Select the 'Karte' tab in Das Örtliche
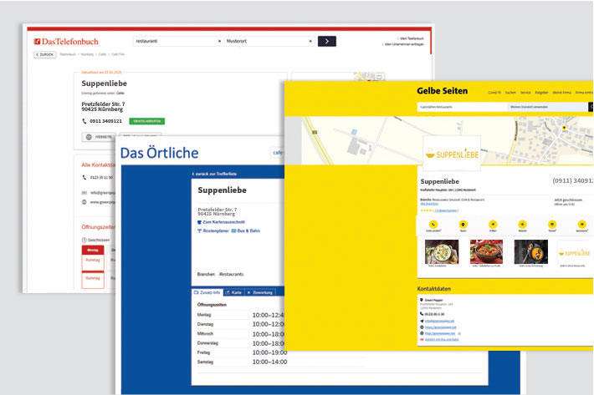Image resolution: width=594 pixels, height=395 pixels. tap(233, 292)
